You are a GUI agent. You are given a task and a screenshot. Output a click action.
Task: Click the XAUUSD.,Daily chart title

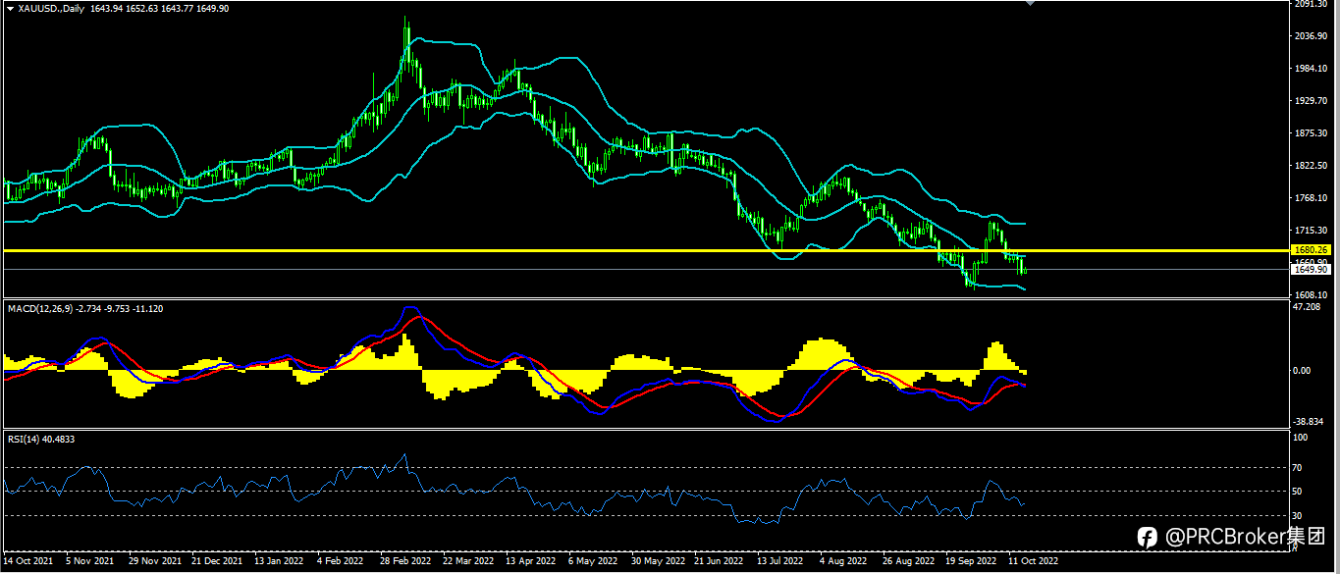coord(52,8)
